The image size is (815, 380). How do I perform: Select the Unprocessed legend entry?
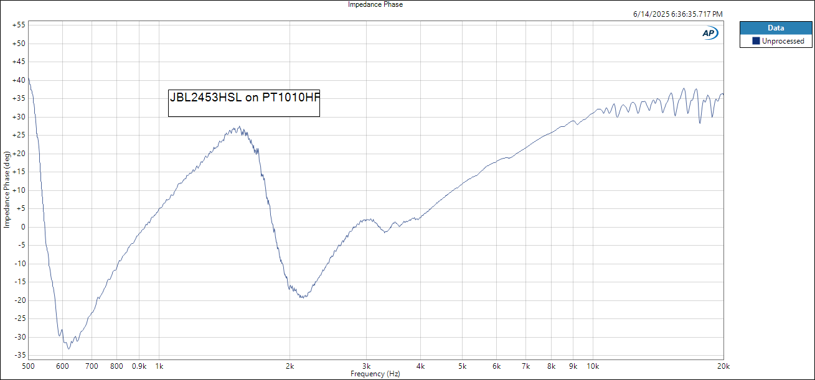[x=776, y=41]
